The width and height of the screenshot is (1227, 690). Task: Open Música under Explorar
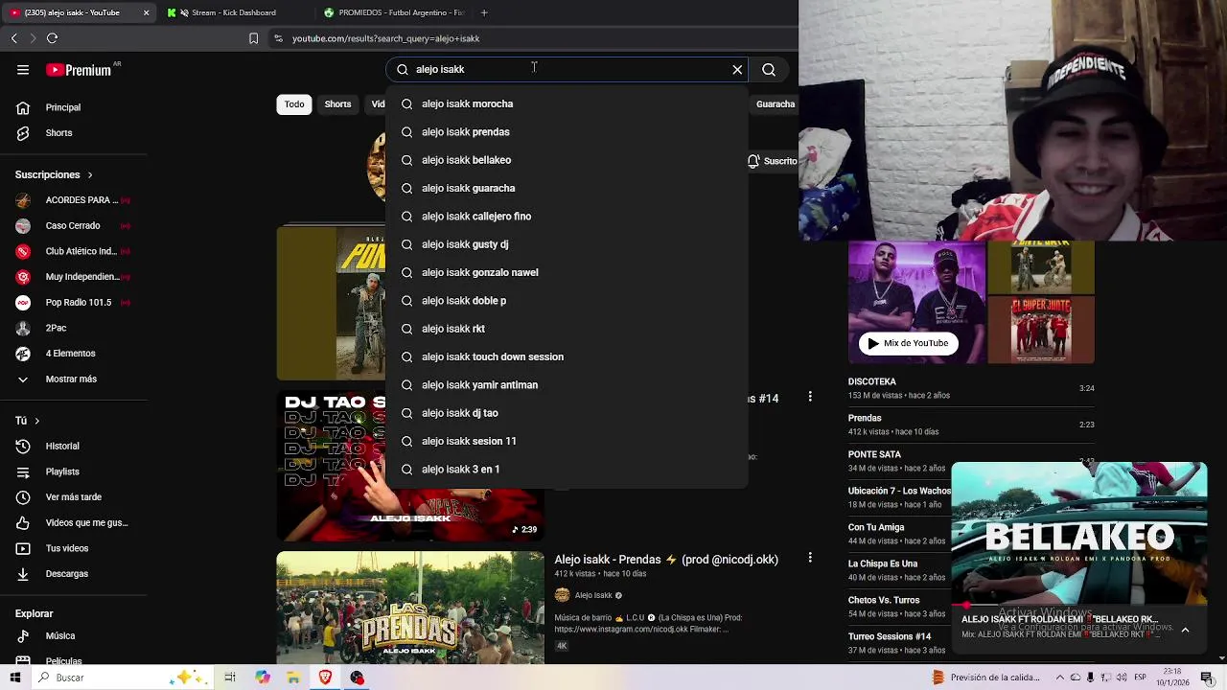coord(74,636)
